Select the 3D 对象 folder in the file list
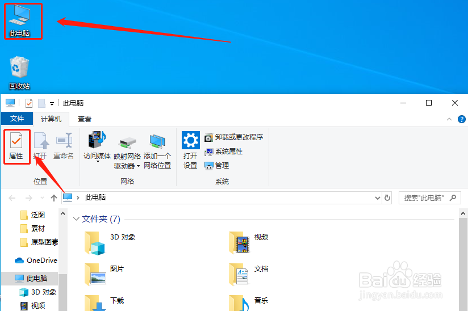Screen dimensions: 468x311 point(110,242)
